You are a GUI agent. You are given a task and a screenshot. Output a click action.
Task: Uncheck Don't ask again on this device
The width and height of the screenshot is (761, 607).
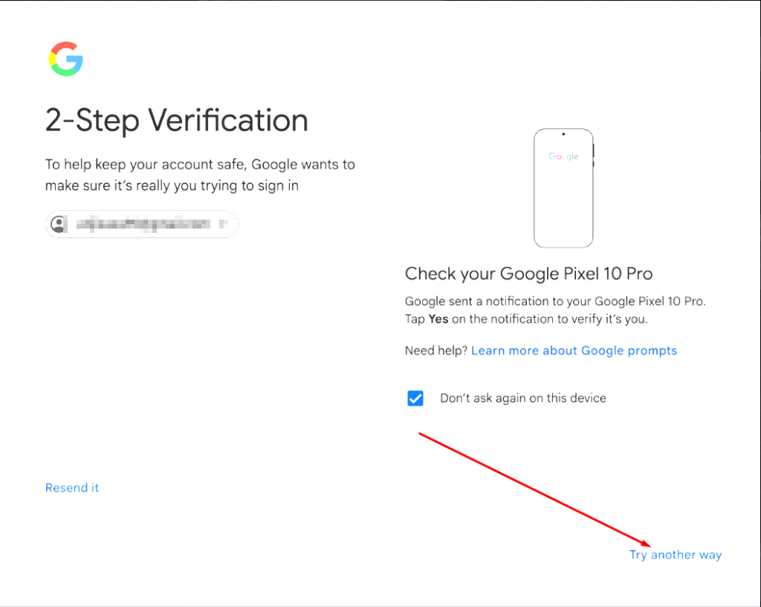(415, 398)
